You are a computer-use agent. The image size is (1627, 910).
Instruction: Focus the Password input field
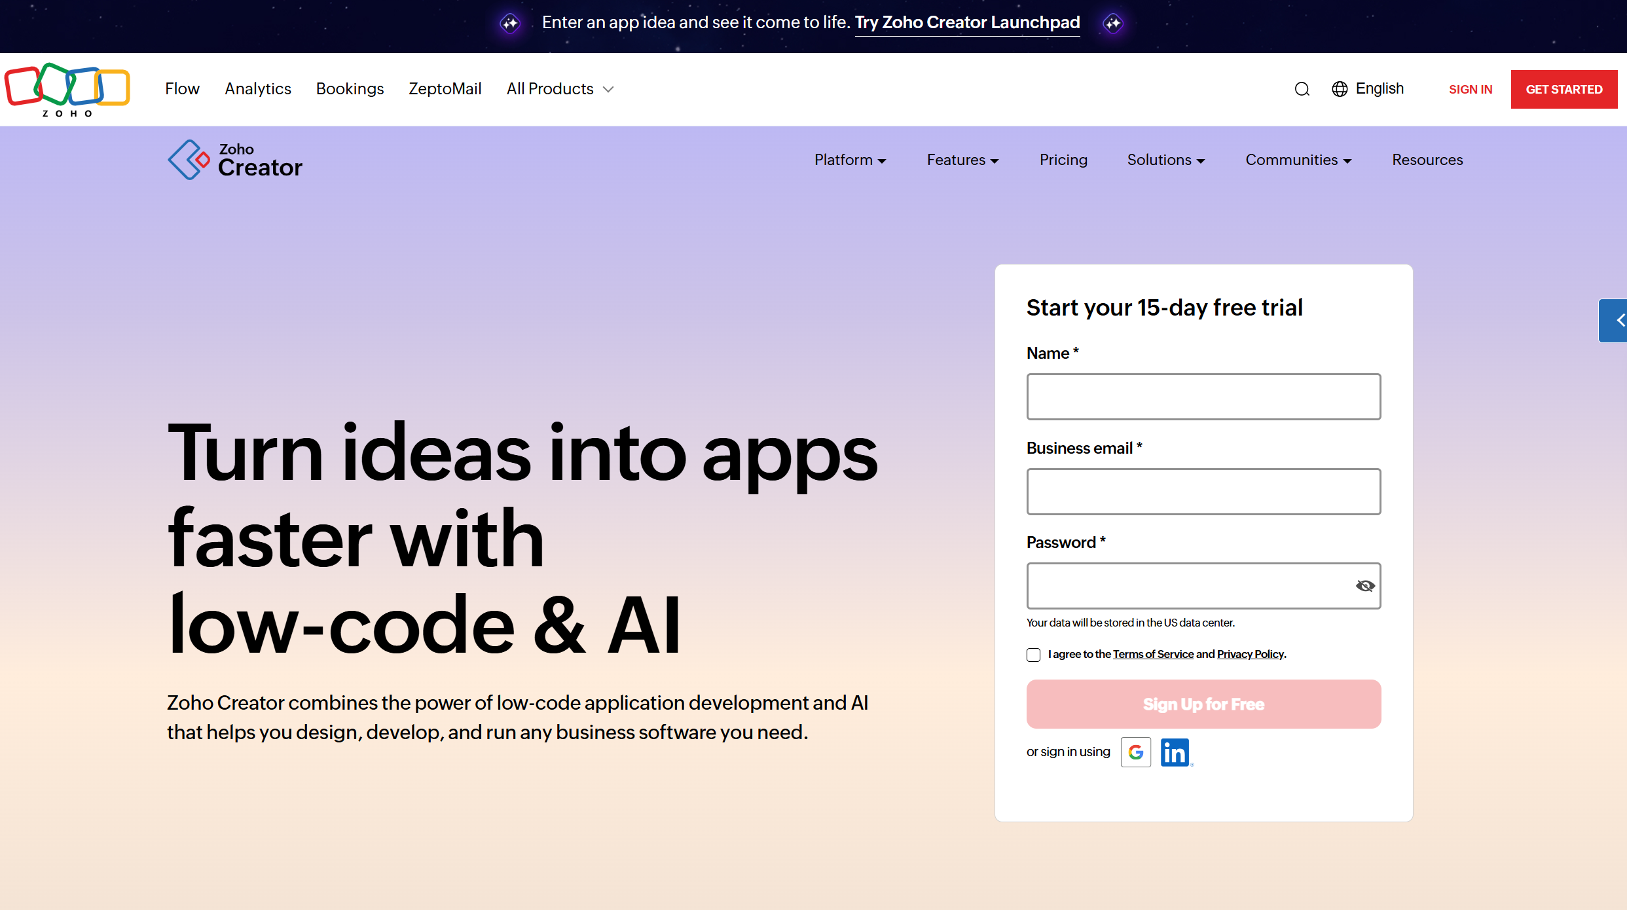[x=1203, y=586]
